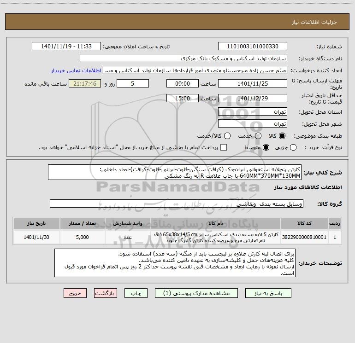Viewport: 355px width, 343px height.
Task: Click the response deadline date 1401/11/25
Action: coord(253,83)
